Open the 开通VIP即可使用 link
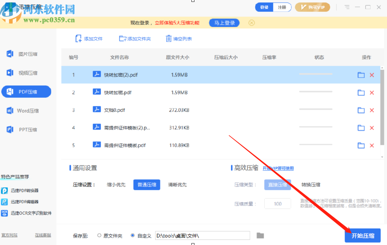The image size is (387, 245). point(278,168)
